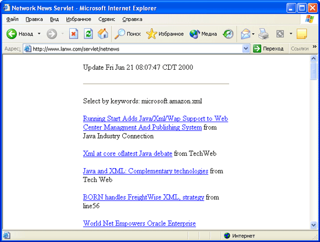Maximize the Internet Explorer window
The width and height of the screenshot is (320, 242).
(x=301, y=8)
